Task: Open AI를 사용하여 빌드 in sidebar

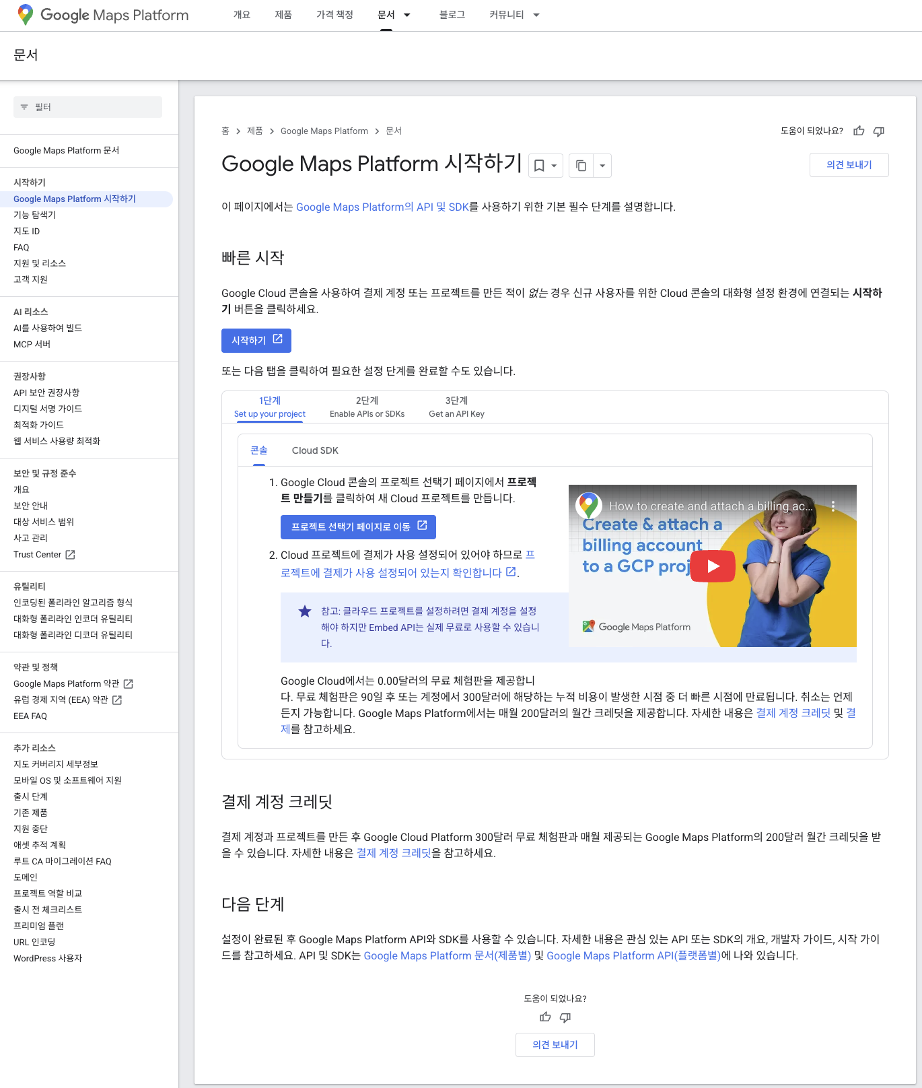Action: point(48,328)
